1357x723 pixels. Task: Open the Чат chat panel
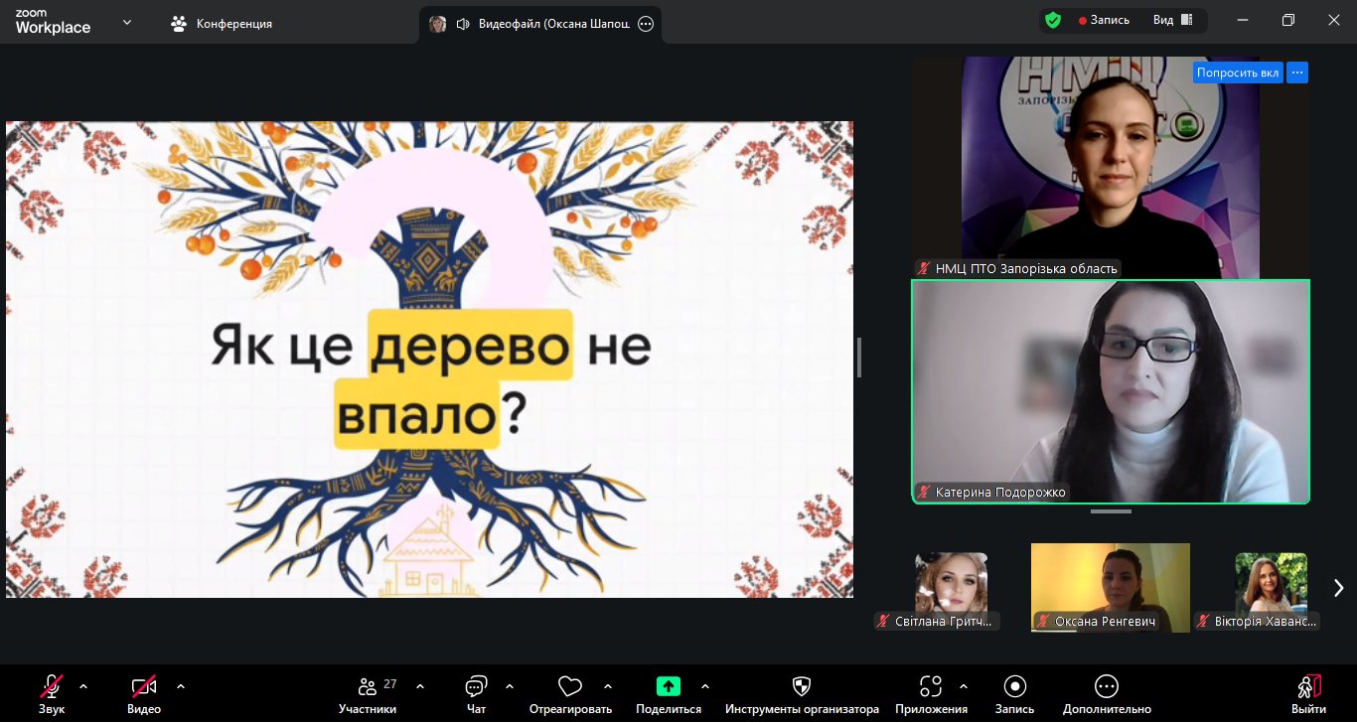tap(476, 687)
